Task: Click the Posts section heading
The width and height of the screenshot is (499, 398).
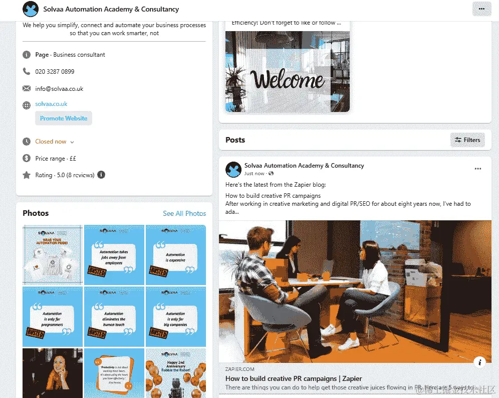Action: coord(235,140)
